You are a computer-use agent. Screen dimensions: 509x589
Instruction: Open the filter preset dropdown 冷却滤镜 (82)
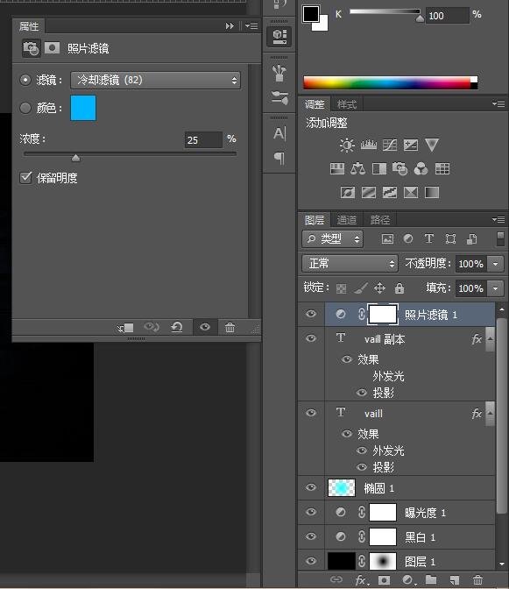click(155, 80)
